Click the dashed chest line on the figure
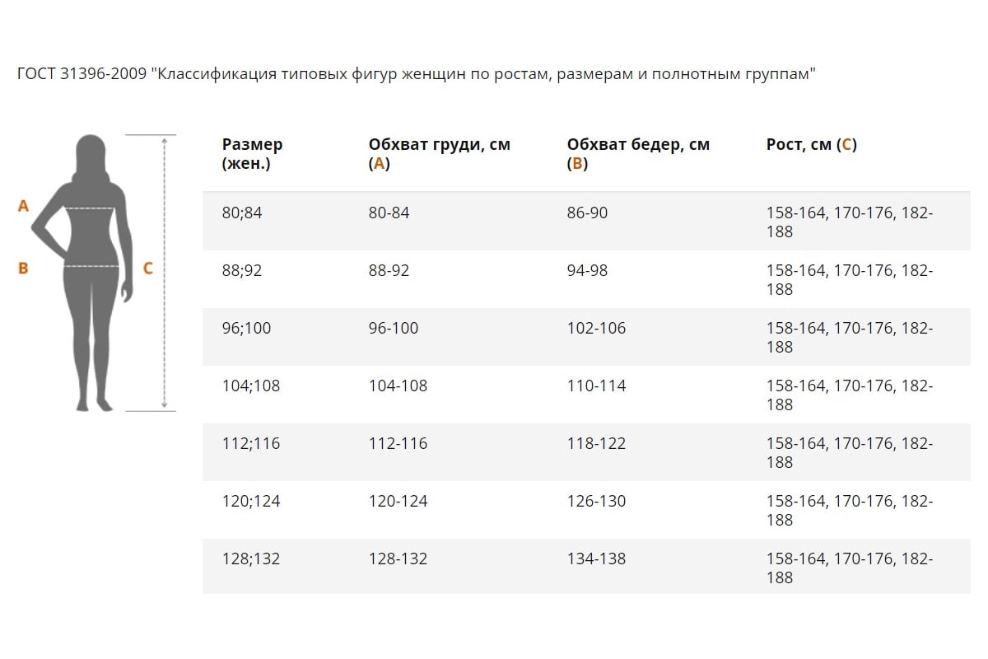Viewport: 988px width, 659px height. pyautogui.click(x=89, y=208)
